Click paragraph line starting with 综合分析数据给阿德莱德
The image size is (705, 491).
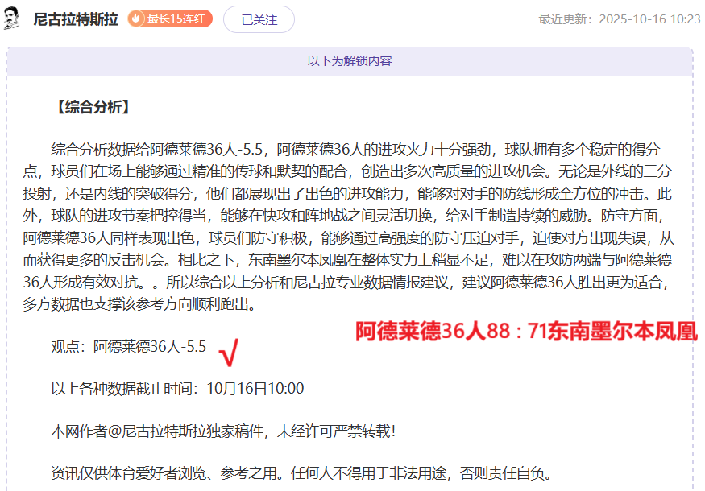tap(355, 149)
